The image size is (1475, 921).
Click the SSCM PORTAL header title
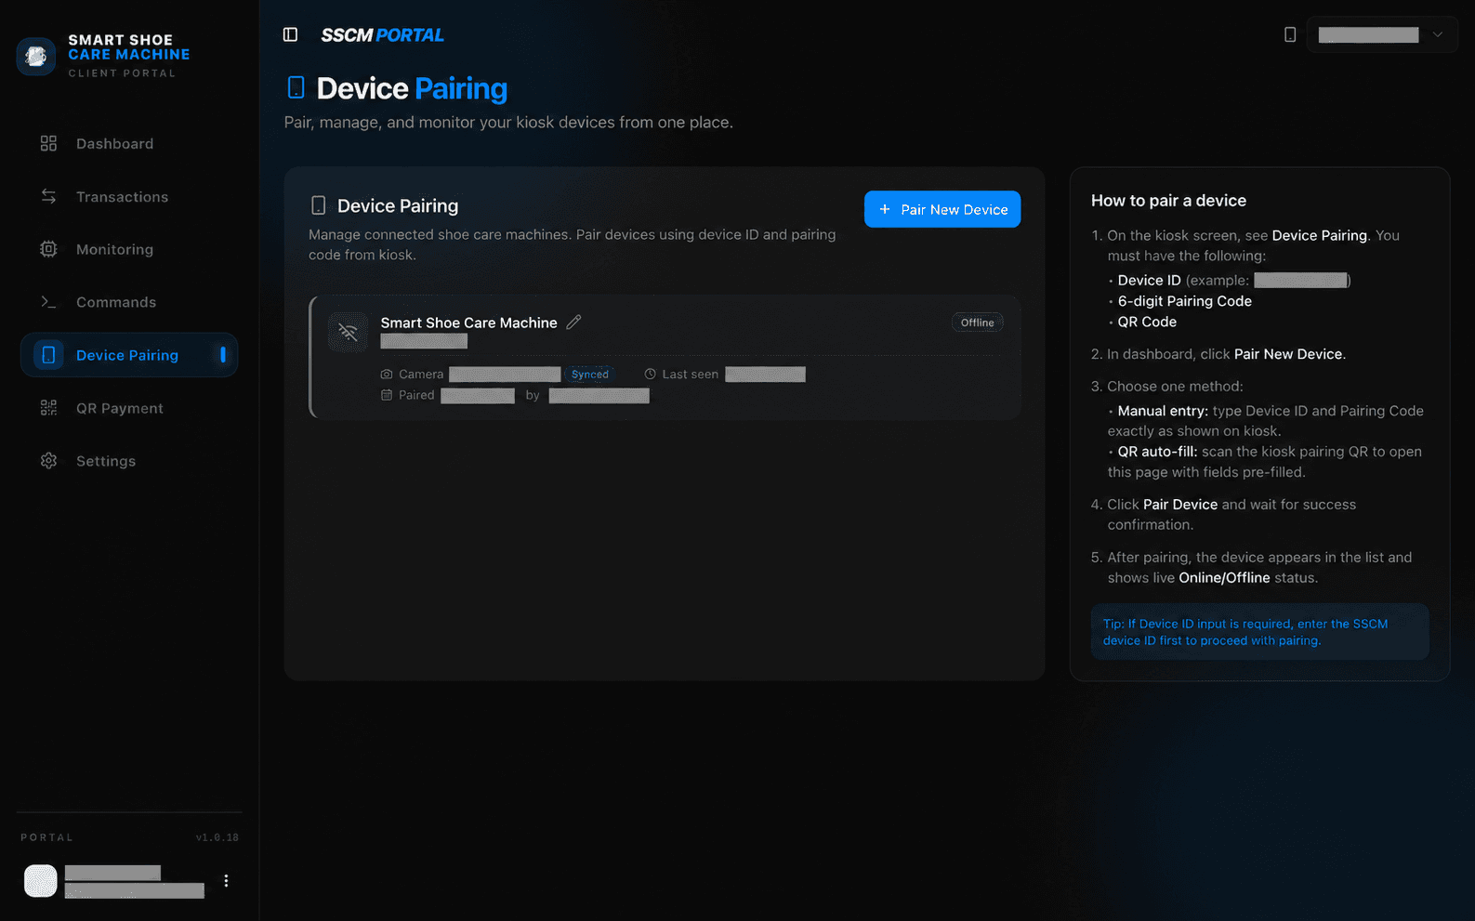pos(382,35)
